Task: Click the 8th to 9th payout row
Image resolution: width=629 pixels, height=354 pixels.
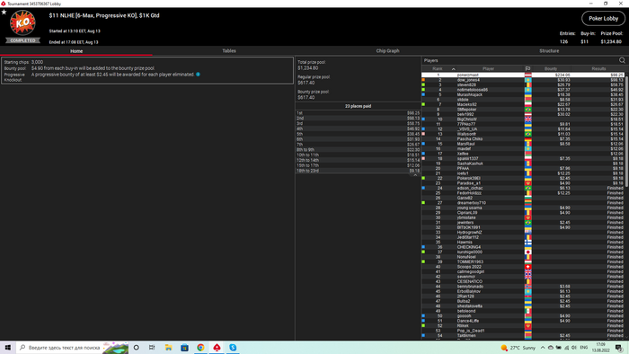Action: click(x=358, y=149)
